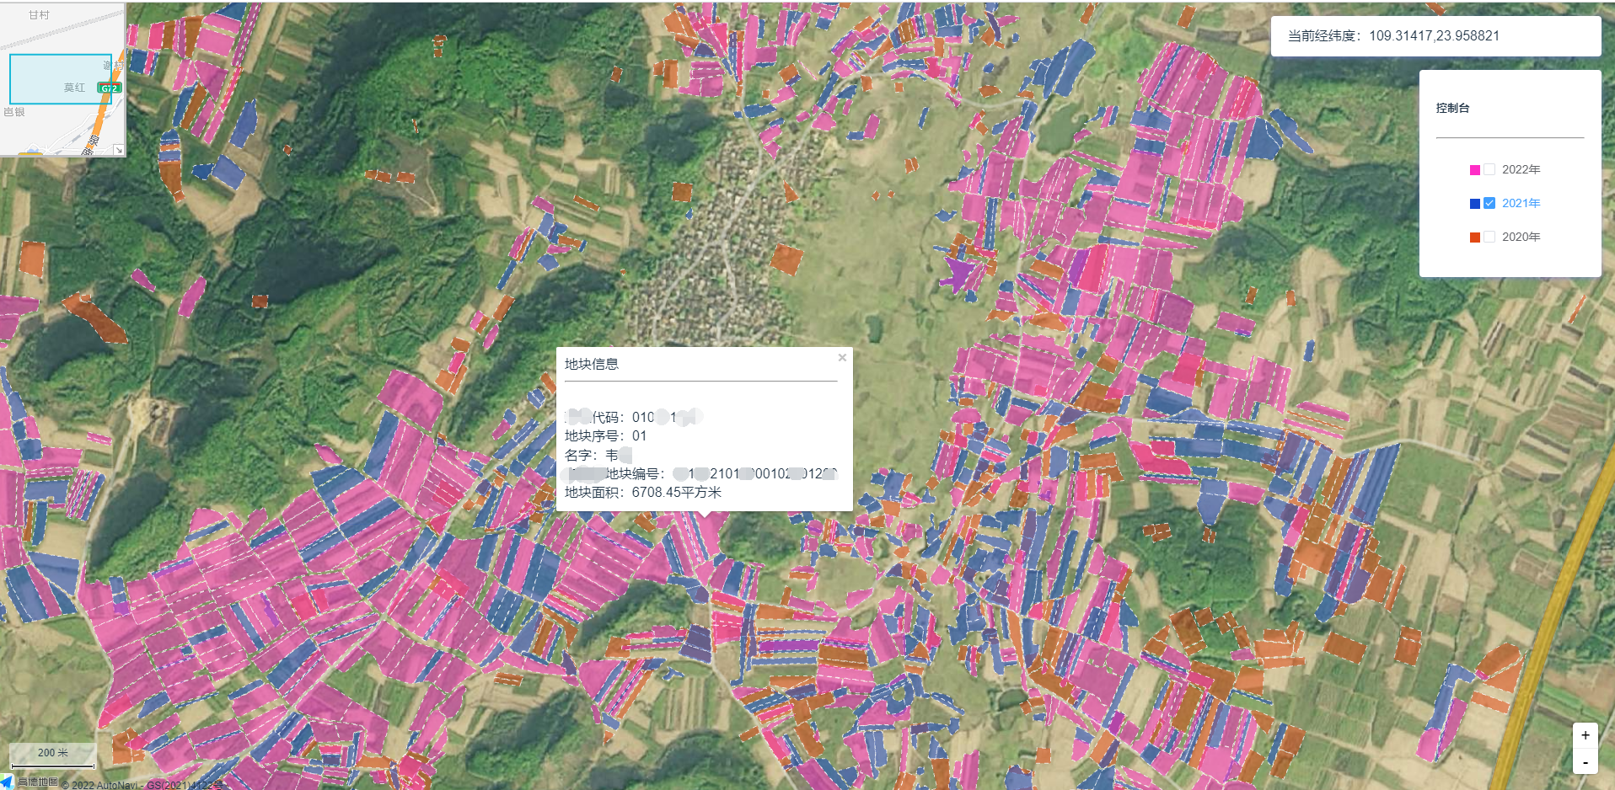
Task: Click the 莫红 label in minimap
Action: pos(74,88)
